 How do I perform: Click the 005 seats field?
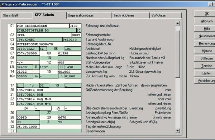click(70, 62)
